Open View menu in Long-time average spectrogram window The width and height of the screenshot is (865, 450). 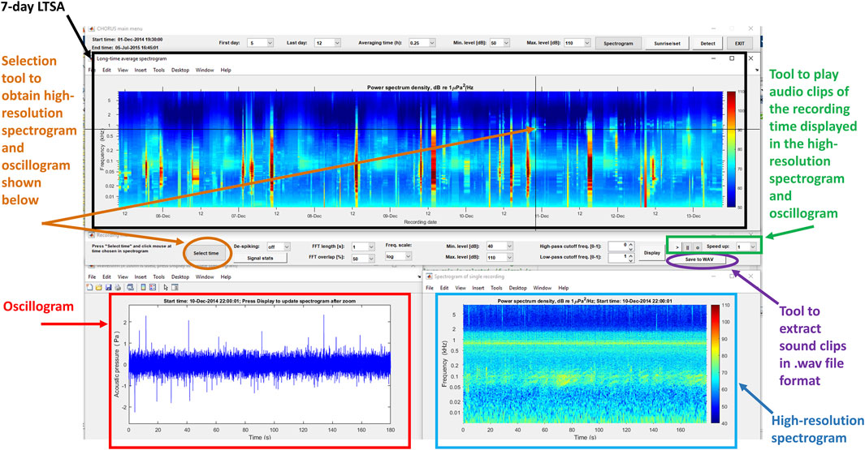(x=123, y=70)
